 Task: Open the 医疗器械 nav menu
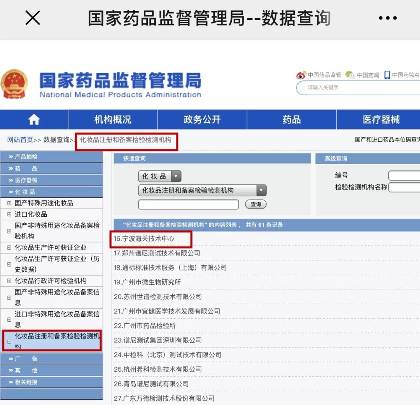pyautogui.click(x=378, y=119)
